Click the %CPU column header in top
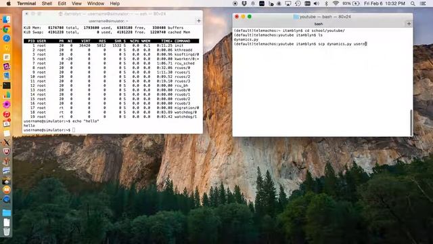 [x=135, y=41]
